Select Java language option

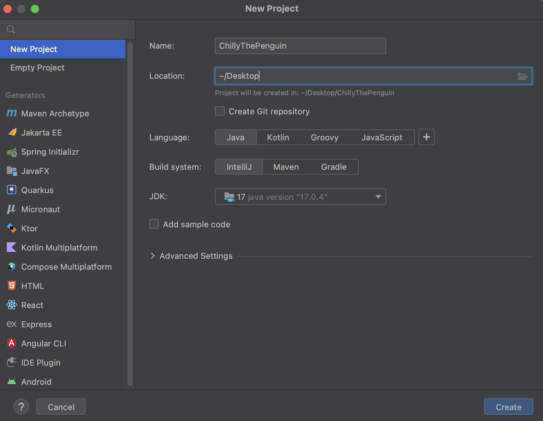pyautogui.click(x=236, y=137)
